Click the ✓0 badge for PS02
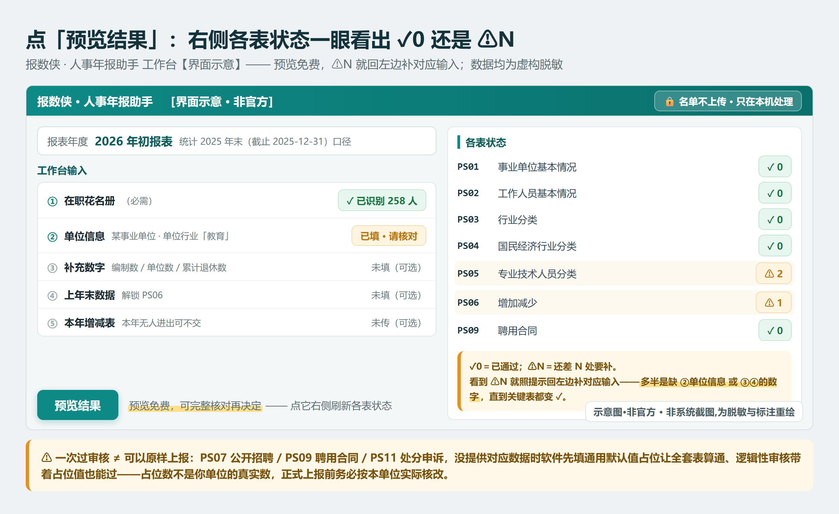Image resolution: width=839 pixels, height=514 pixels. 775,193
